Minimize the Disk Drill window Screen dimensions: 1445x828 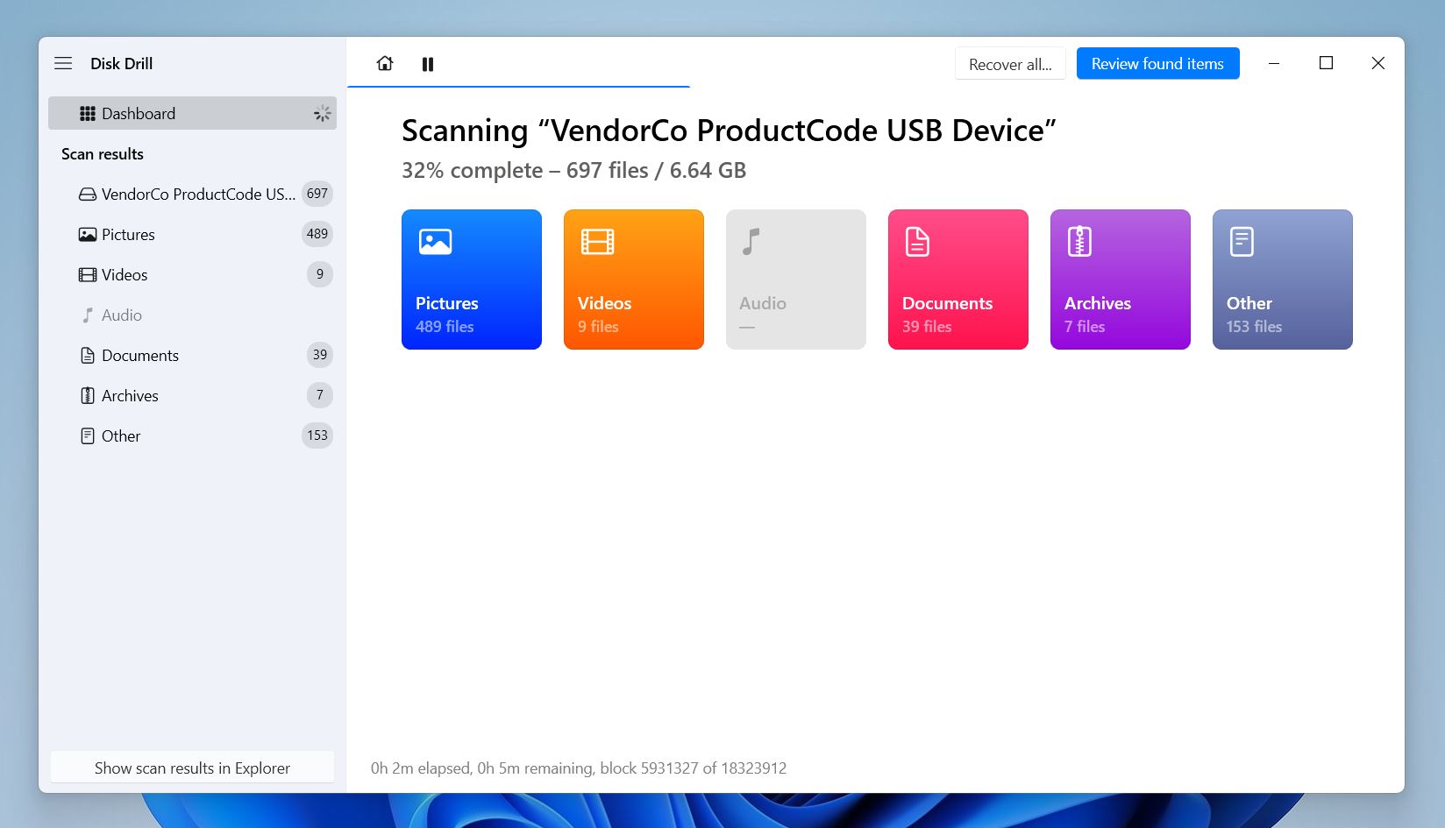coord(1274,63)
